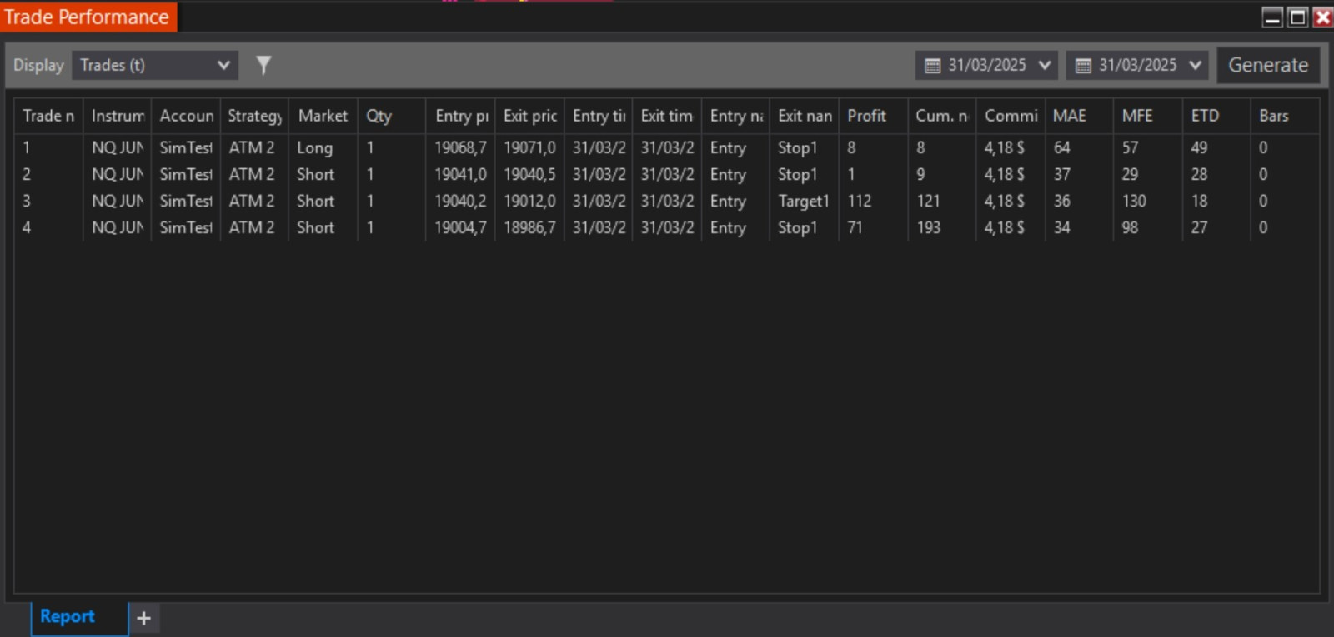Screen dimensions: 1334x637
Task: Sort by Strategy column header
Action: pyautogui.click(x=254, y=116)
